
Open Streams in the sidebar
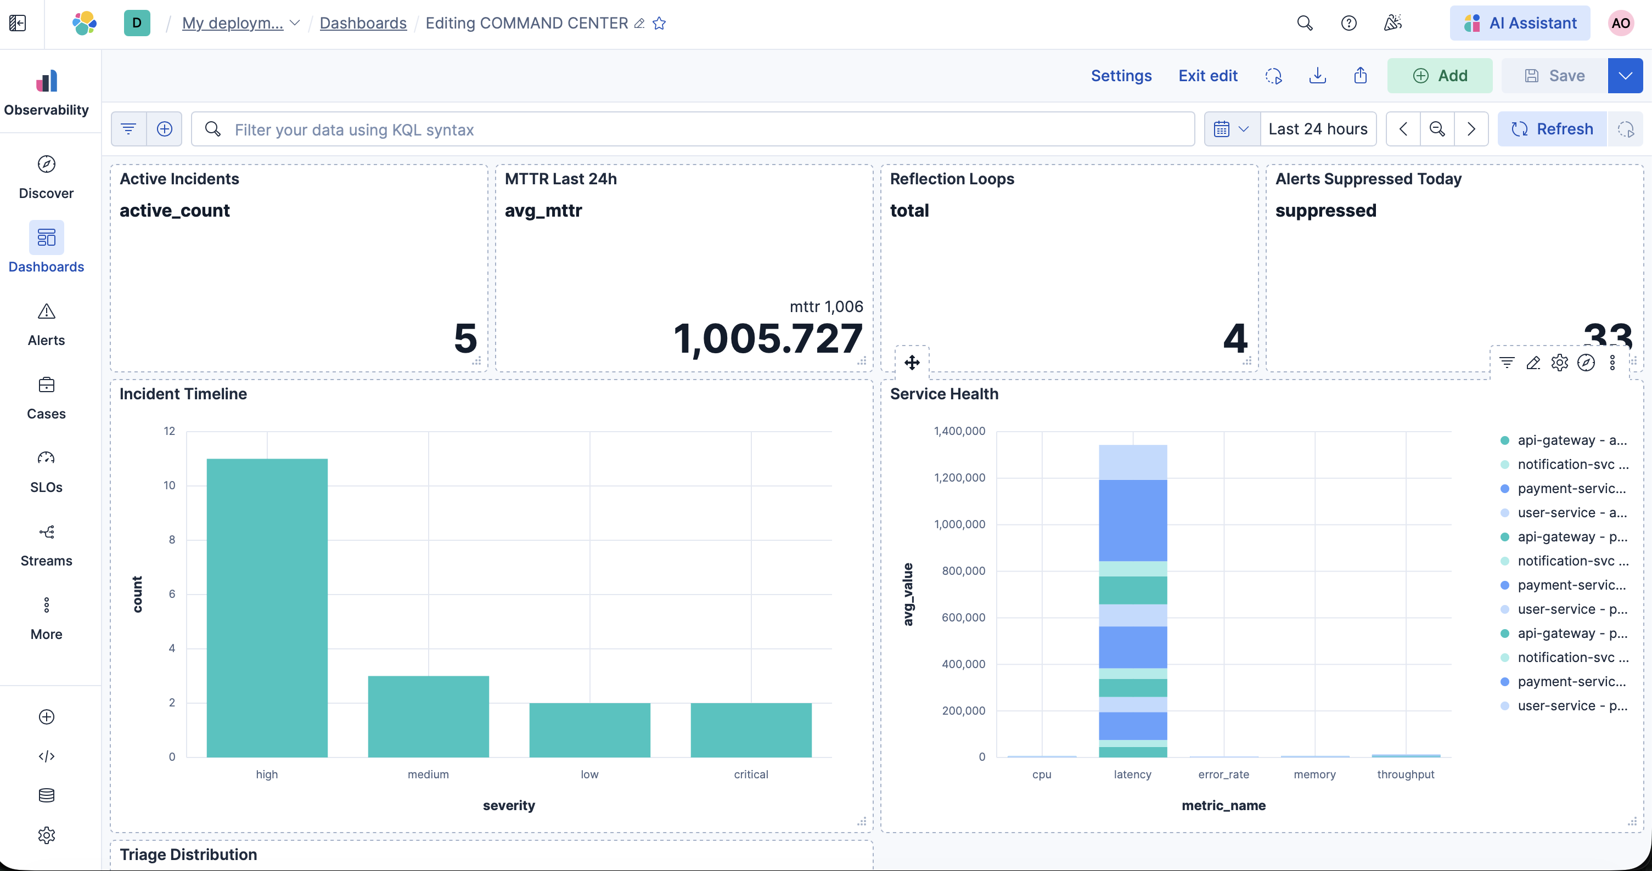pos(46,544)
